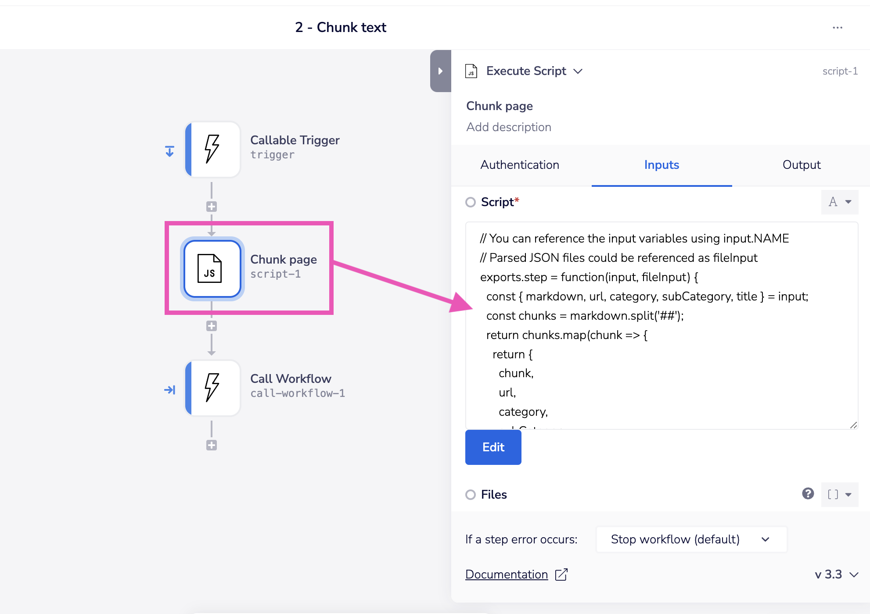Select the Callable Trigger lightning step icon

pos(212,149)
